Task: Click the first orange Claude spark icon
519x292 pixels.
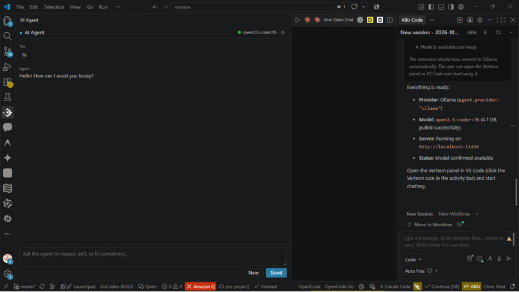Action: [307, 20]
